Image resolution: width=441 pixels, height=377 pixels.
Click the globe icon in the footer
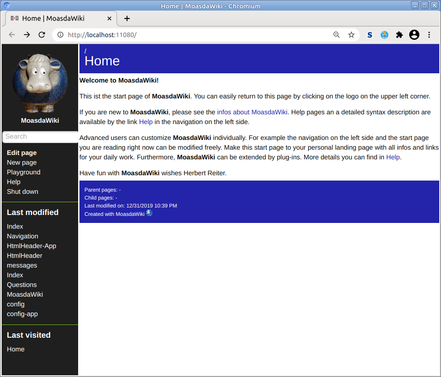pyautogui.click(x=149, y=213)
